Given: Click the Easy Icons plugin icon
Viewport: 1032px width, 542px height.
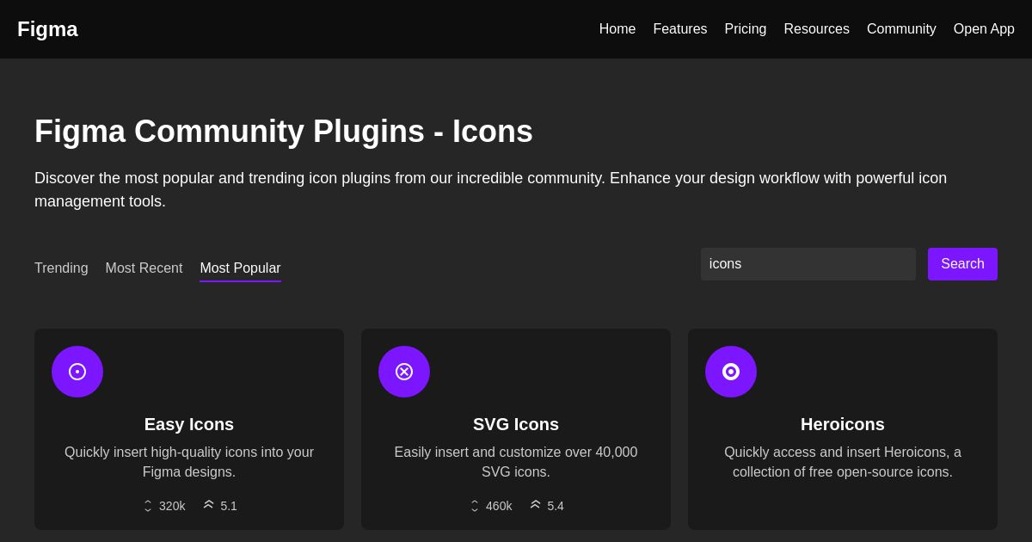Looking at the screenshot, I should (77, 372).
